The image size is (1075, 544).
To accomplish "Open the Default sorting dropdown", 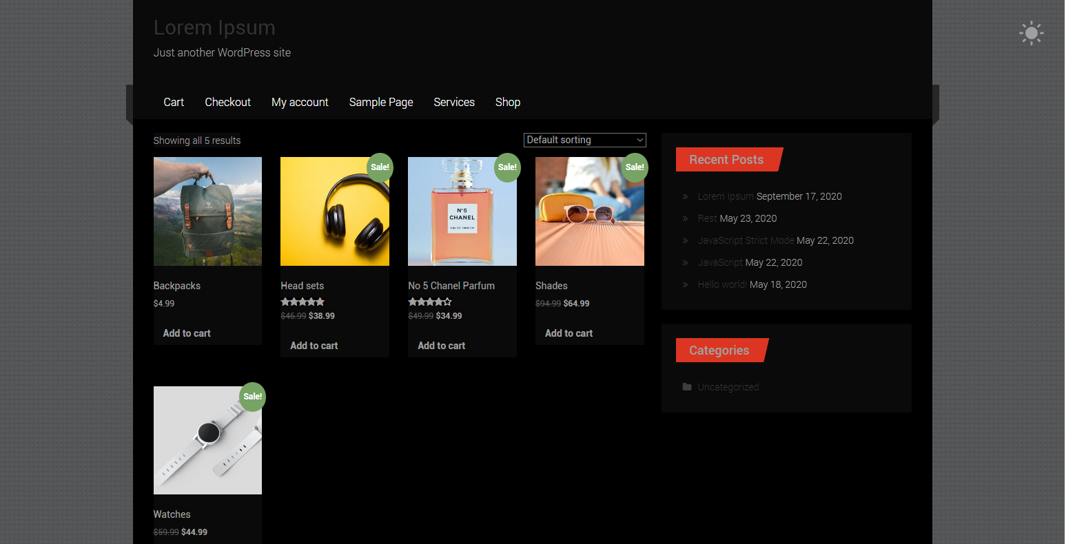I will tap(584, 140).
